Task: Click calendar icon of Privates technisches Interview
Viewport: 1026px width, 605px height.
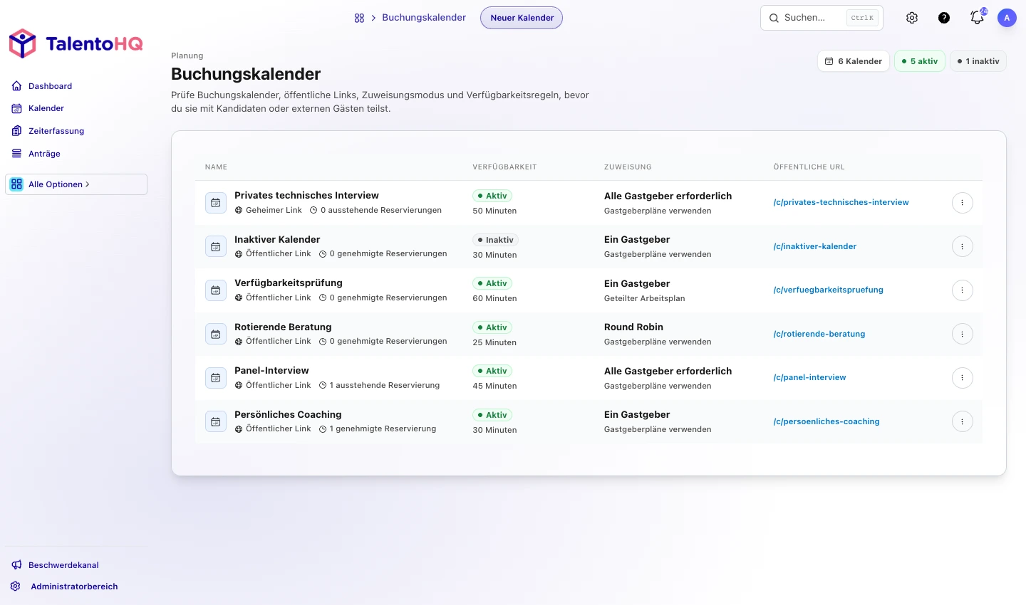Action: tap(216, 203)
